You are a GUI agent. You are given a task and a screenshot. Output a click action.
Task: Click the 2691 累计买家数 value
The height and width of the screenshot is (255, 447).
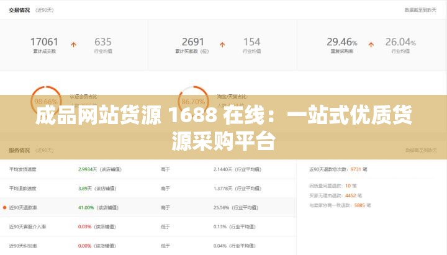pos(192,42)
